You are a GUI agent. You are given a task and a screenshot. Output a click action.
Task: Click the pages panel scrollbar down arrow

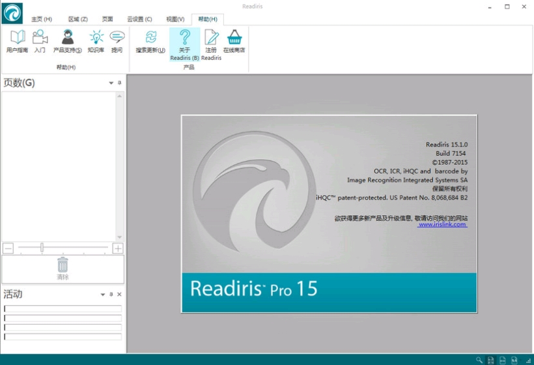(120, 237)
